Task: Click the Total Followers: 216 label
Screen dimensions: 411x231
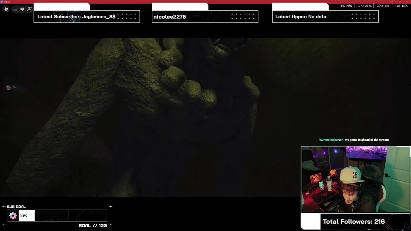Action: [x=354, y=222]
